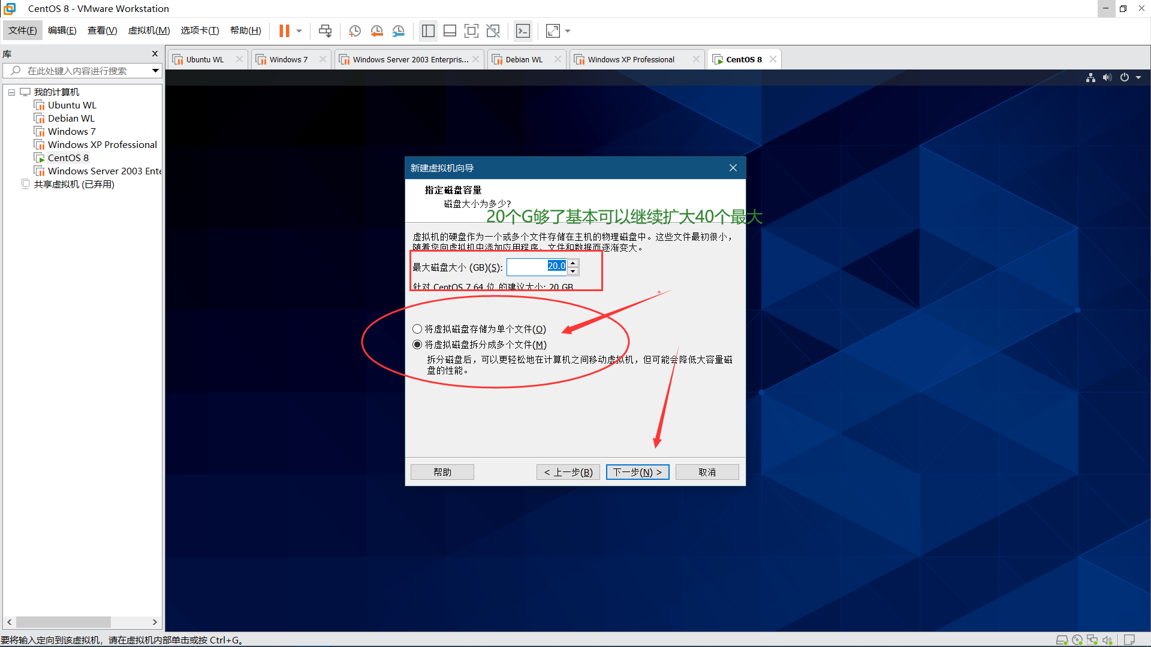The height and width of the screenshot is (647, 1151).
Task: Select Windows Server 2003 in library tree
Action: pos(104,171)
